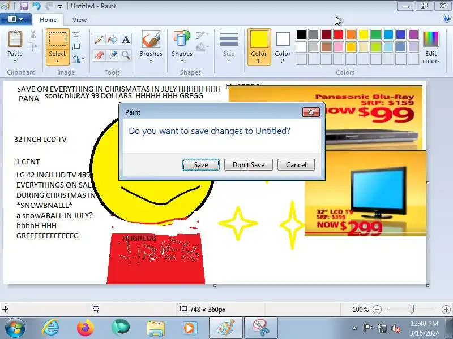Select the Text tool
The height and width of the screenshot is (339, 453).
point(126,39)
